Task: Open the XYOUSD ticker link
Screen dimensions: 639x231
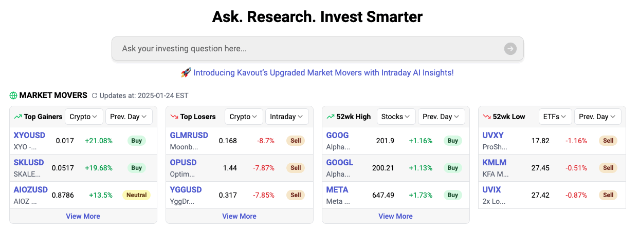Action: click(x=29, y=136)
